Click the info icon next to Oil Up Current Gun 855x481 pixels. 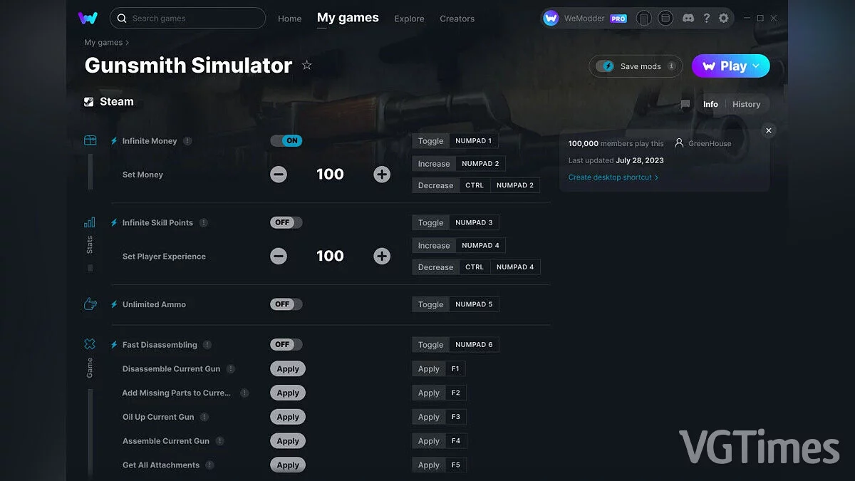point(204,417)
